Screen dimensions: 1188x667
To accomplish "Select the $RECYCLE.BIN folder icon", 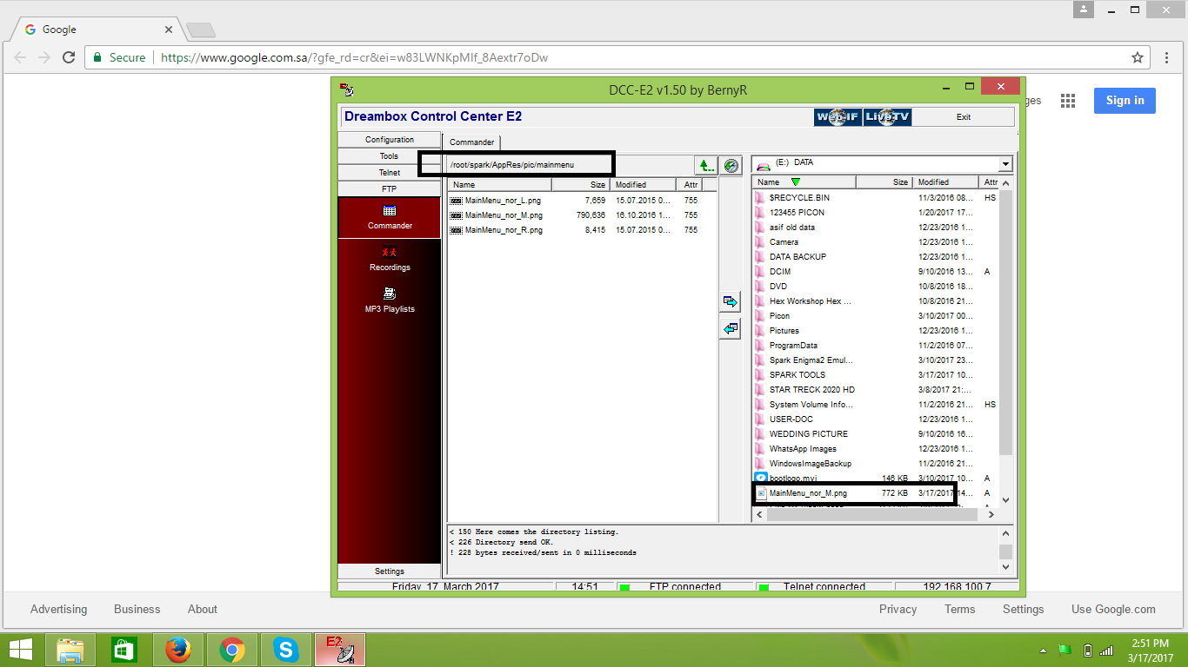I will tap(761, 198).
